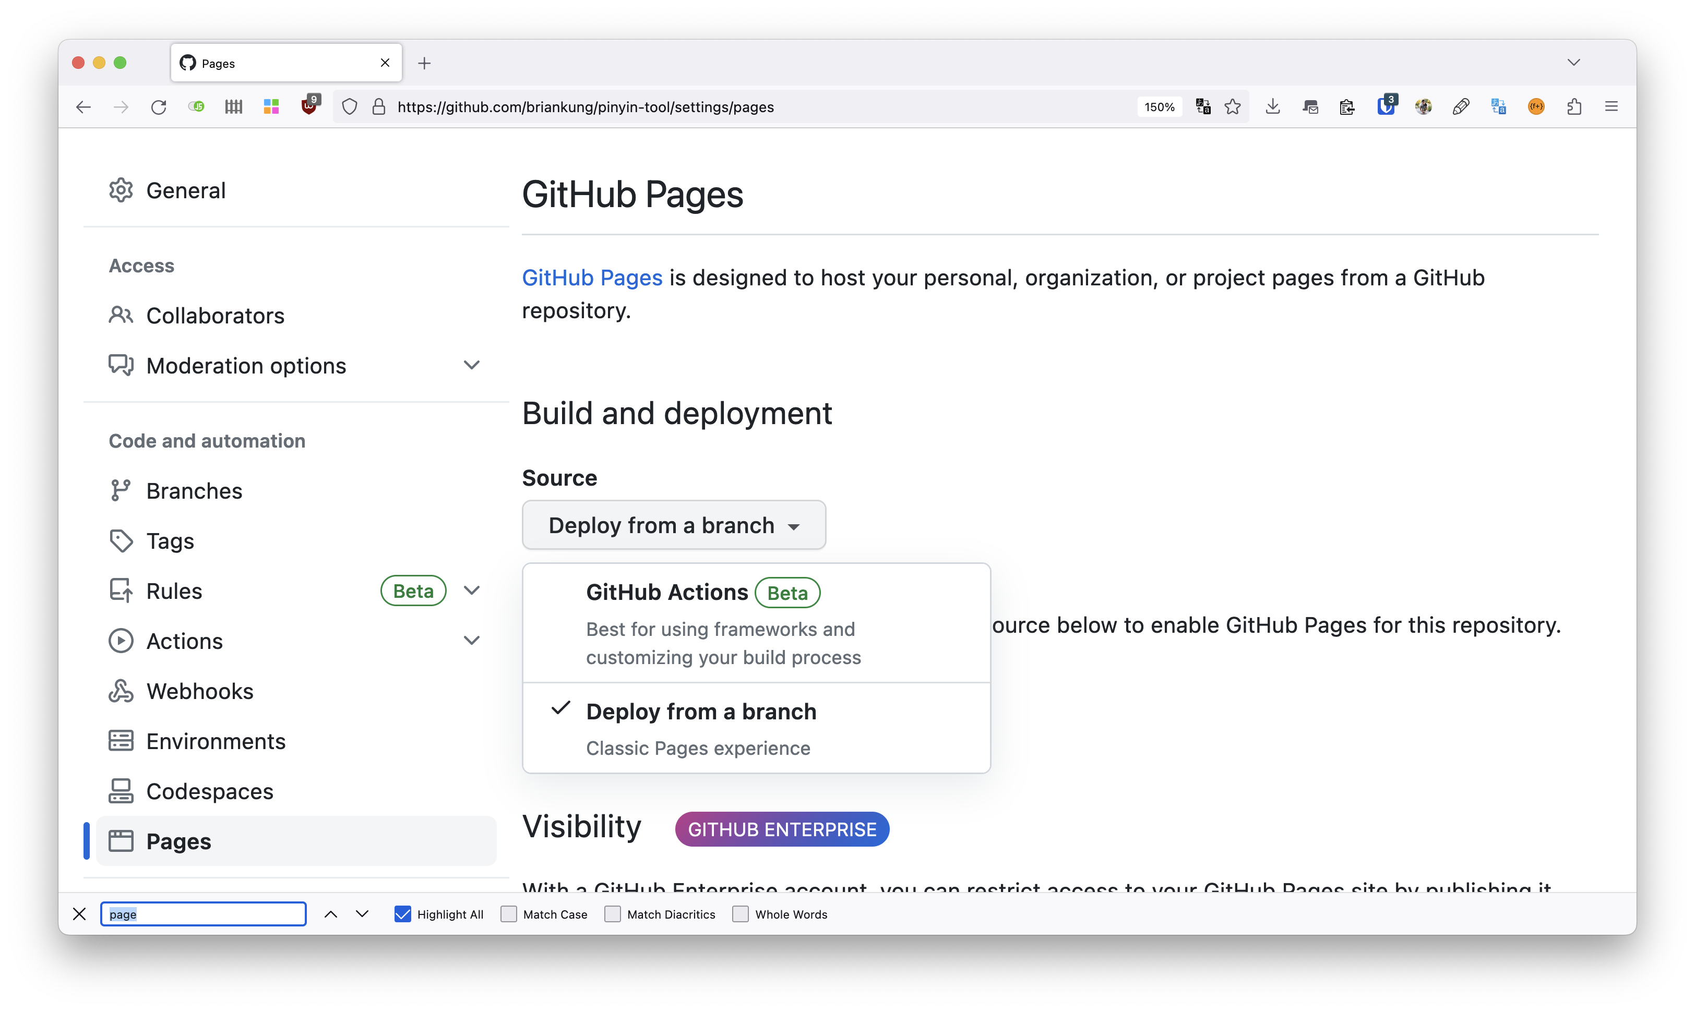Click the General settings item
The width and height of the screenshot is (1695, 1012).
186,189
